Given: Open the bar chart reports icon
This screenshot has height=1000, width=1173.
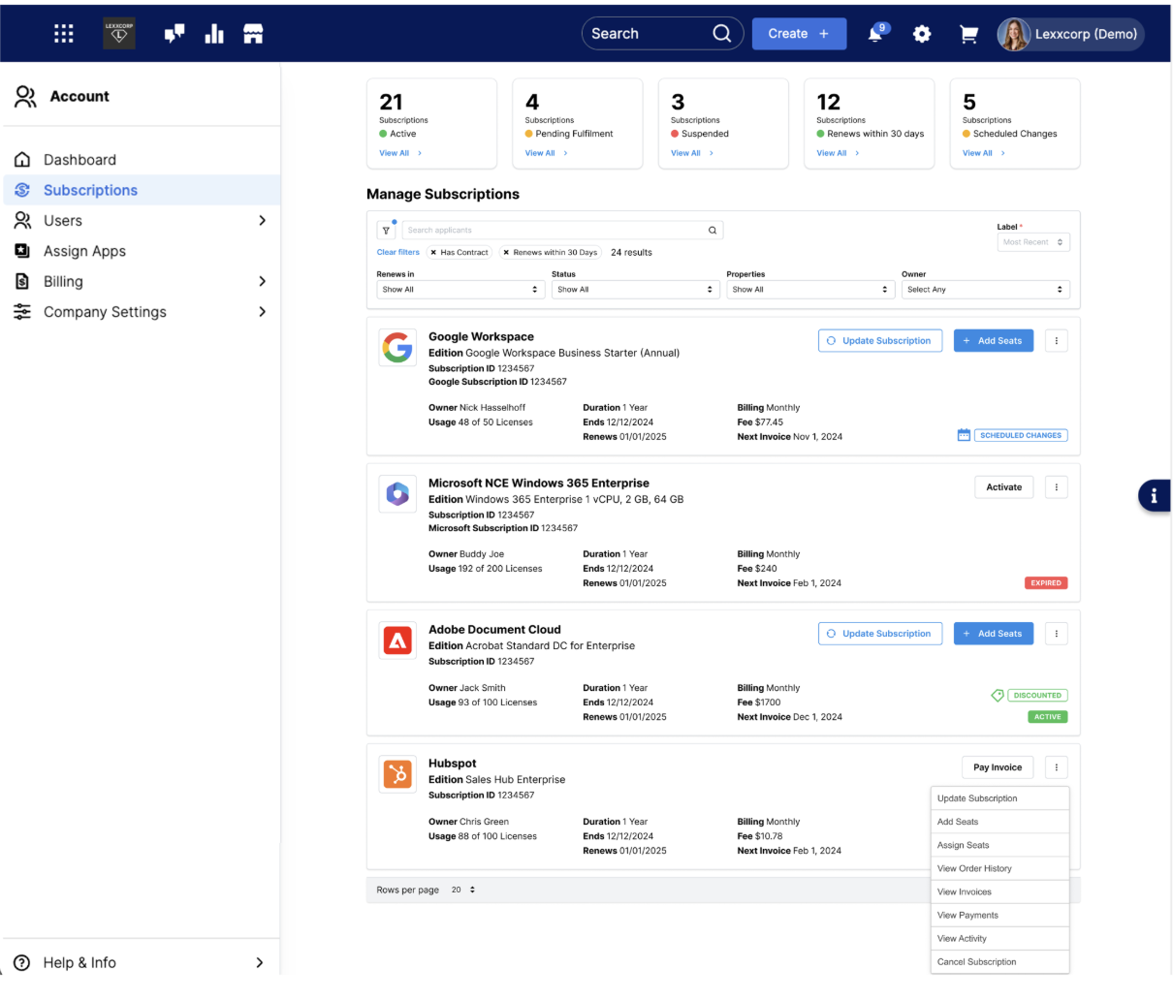Looking at the screenshot, I should pos(214,34).
